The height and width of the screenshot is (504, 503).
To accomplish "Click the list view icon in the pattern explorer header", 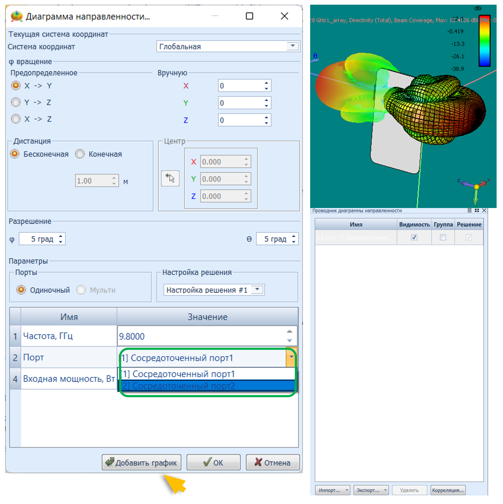I will point(470,211).
